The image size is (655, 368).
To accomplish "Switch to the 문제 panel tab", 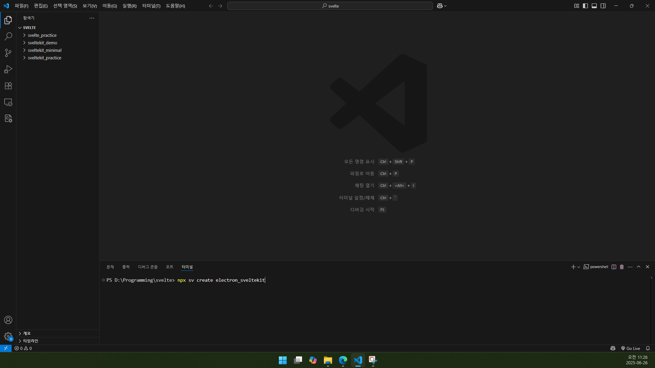I will (x=110, y=267).
